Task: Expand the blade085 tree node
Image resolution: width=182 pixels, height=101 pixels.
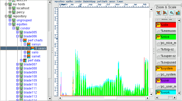Action: point(17,32)
